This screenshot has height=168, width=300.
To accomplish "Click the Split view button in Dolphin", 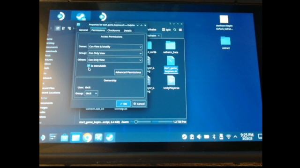I will click(x=166, y=30).
